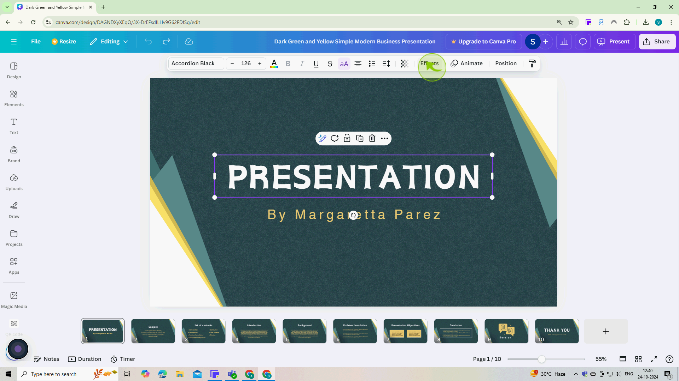Click the Redo arrow
Viewport: 679px width, 381px height.
pyautogui.click(x=166, y=42)
